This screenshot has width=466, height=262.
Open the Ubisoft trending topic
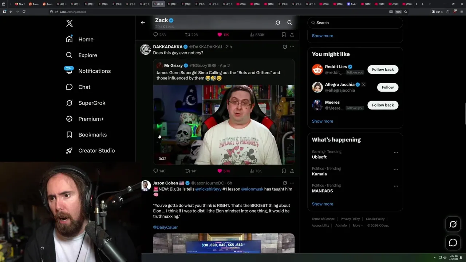(x=319, y=157)
